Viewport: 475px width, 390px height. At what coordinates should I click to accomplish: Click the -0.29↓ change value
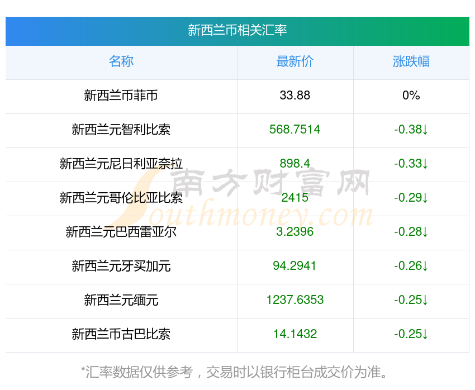(411, 198)
